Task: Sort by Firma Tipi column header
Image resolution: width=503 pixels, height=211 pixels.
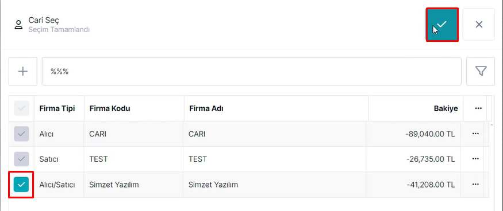Action: [57, 108]
